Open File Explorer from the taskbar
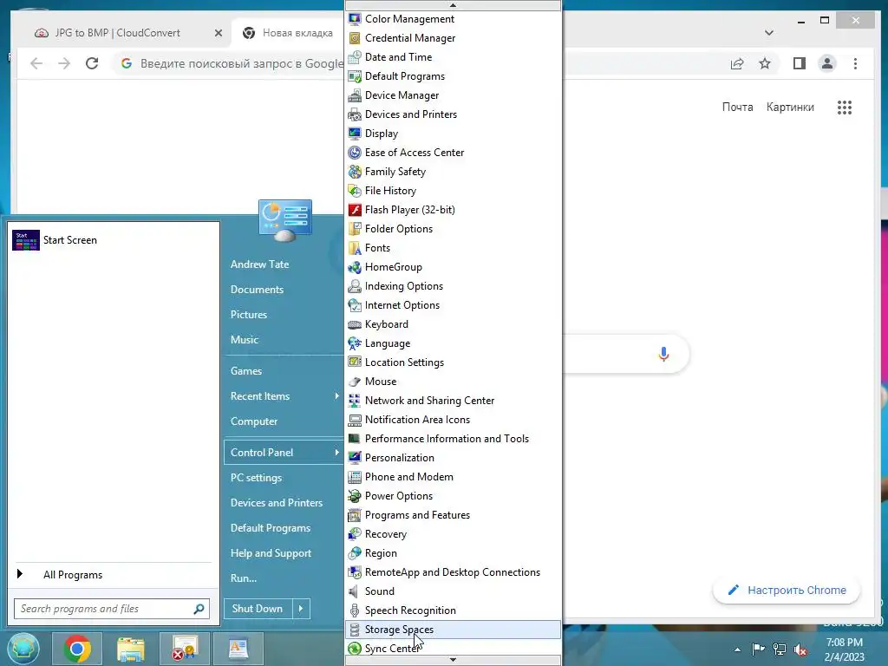Image resolution: width=888 pixels, height=666 pixels. pyautogui.click(x=131, y=649)
